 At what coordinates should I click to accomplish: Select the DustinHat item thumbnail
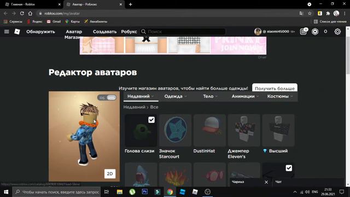point(209,130)
